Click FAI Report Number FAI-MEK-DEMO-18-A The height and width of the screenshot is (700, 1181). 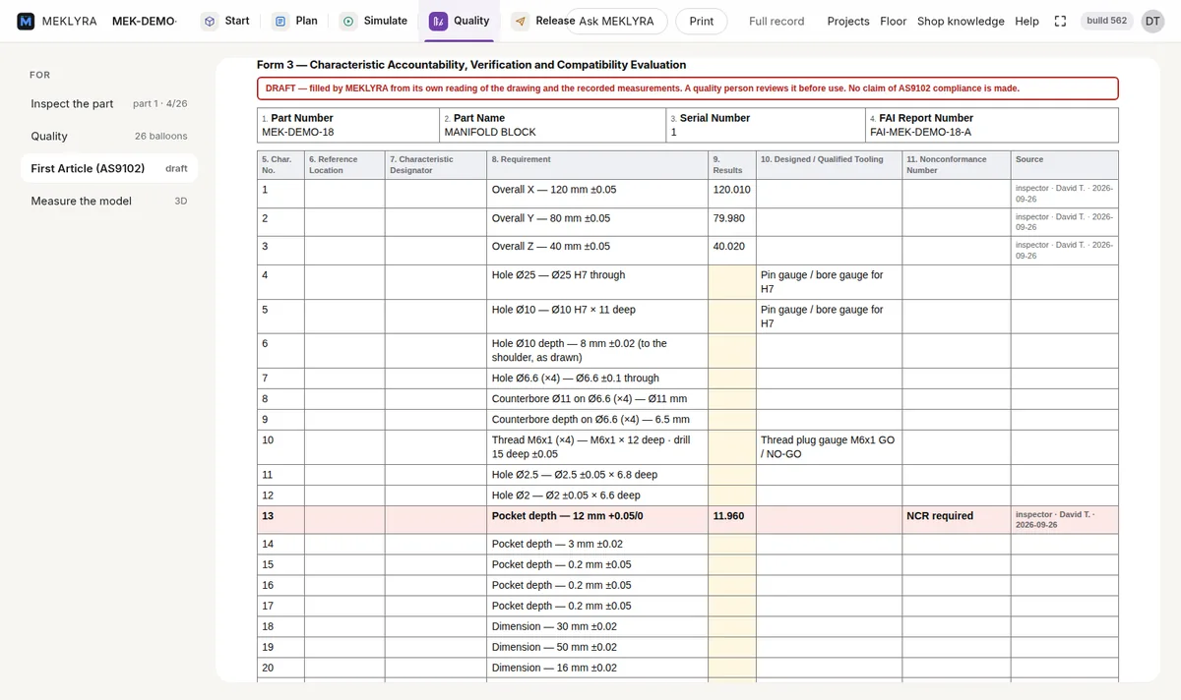point(920,132)
